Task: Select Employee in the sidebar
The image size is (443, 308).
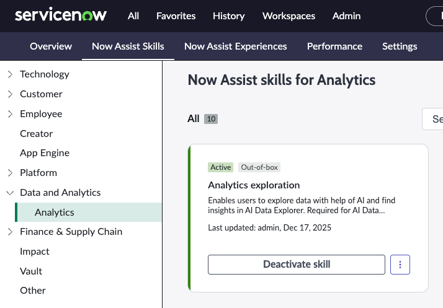Action: [41, 114]
